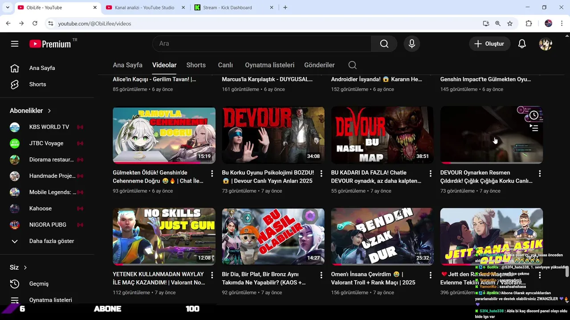The height and width of the screenshot is (320, 570).
Task: Start voice search with microphone icon
Action: (x=412, y=44)
